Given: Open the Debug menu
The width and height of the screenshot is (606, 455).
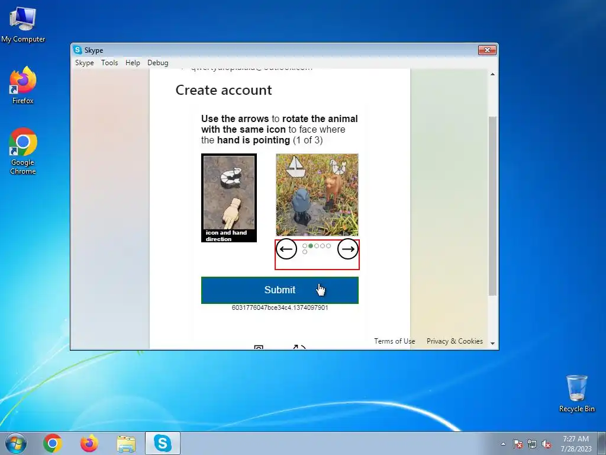Looking at the screenshot, I should coord(157,63).
